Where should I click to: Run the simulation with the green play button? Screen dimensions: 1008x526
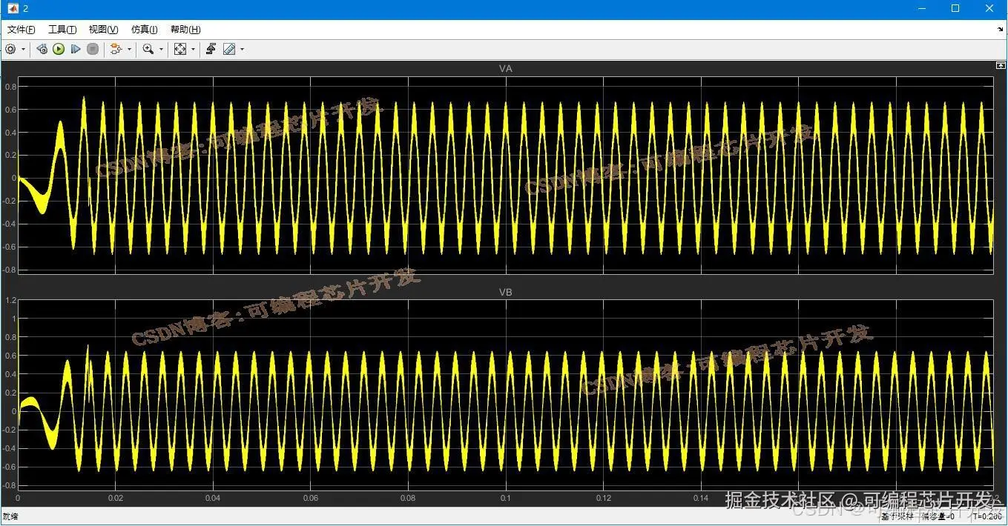(59, 49)
